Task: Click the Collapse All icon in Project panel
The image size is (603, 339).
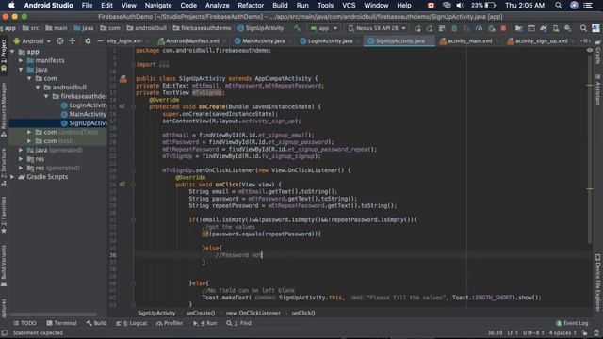Action: coord(73,40)
